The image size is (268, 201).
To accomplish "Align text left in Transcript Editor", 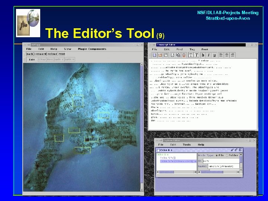I will [x=221, y=55].
